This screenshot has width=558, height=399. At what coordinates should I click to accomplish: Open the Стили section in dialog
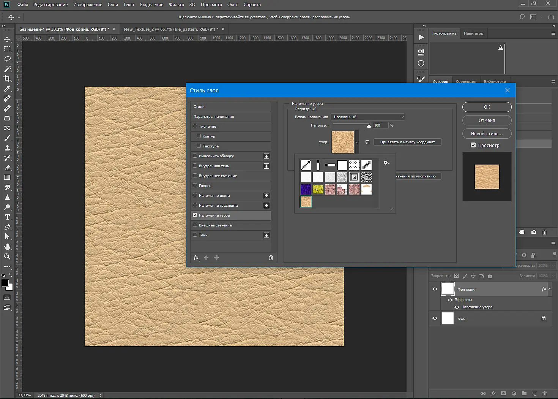(x=231, y=107)
